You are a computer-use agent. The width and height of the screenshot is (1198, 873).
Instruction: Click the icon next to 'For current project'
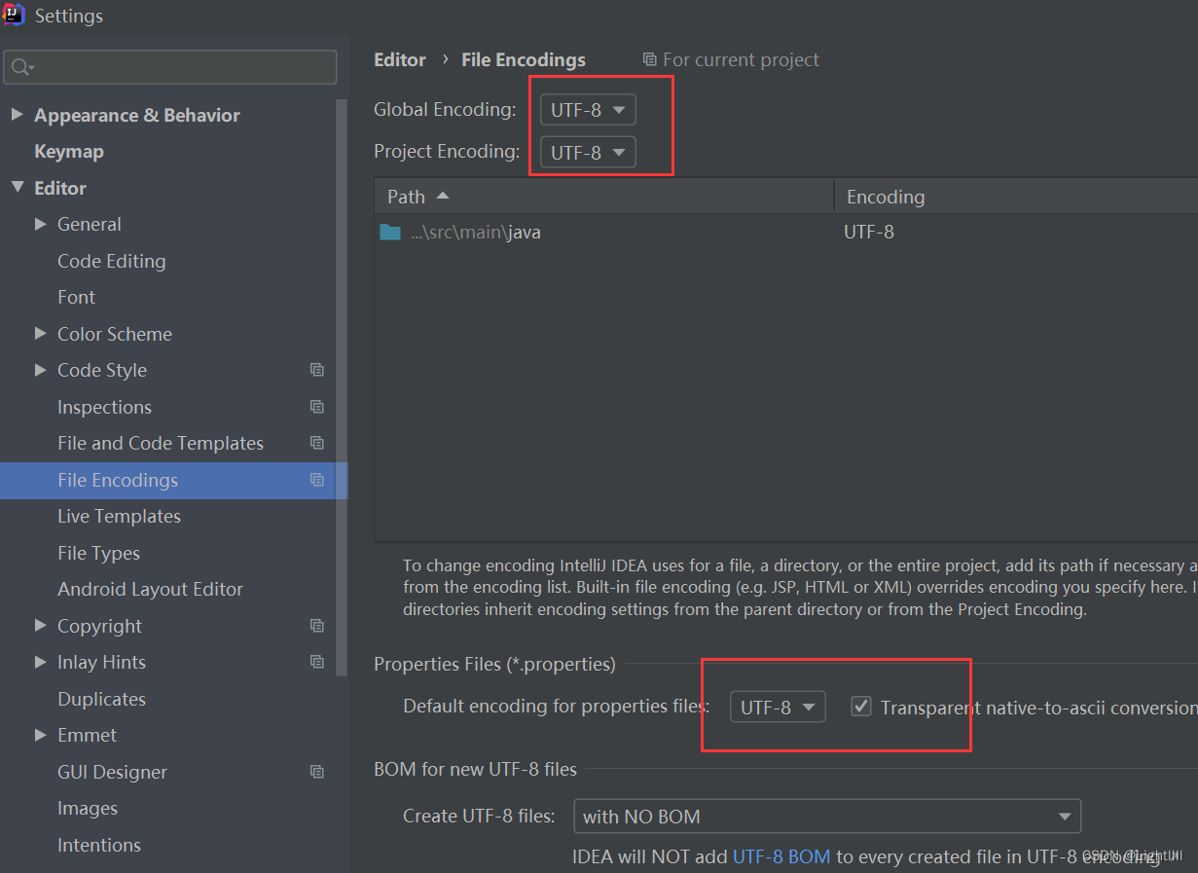coord(649,60)
